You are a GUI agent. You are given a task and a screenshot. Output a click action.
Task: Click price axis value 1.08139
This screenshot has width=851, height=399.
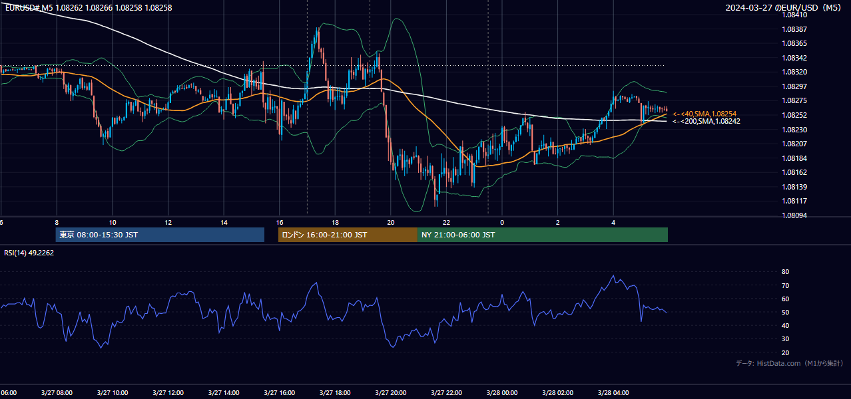(x=794, y=187)
